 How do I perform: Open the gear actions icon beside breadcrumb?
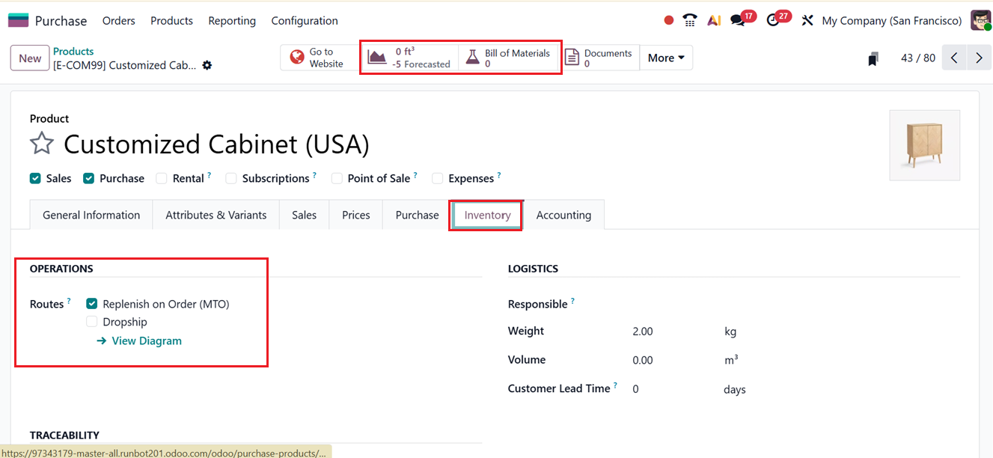[207, 65]
